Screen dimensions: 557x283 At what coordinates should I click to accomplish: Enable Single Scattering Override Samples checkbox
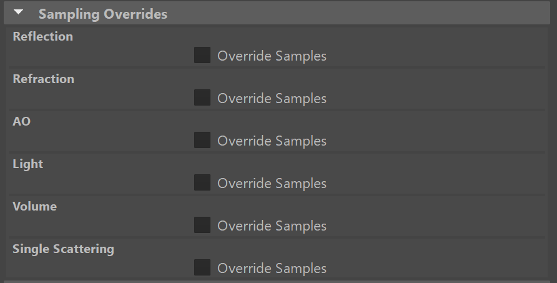tap(202, 268)
